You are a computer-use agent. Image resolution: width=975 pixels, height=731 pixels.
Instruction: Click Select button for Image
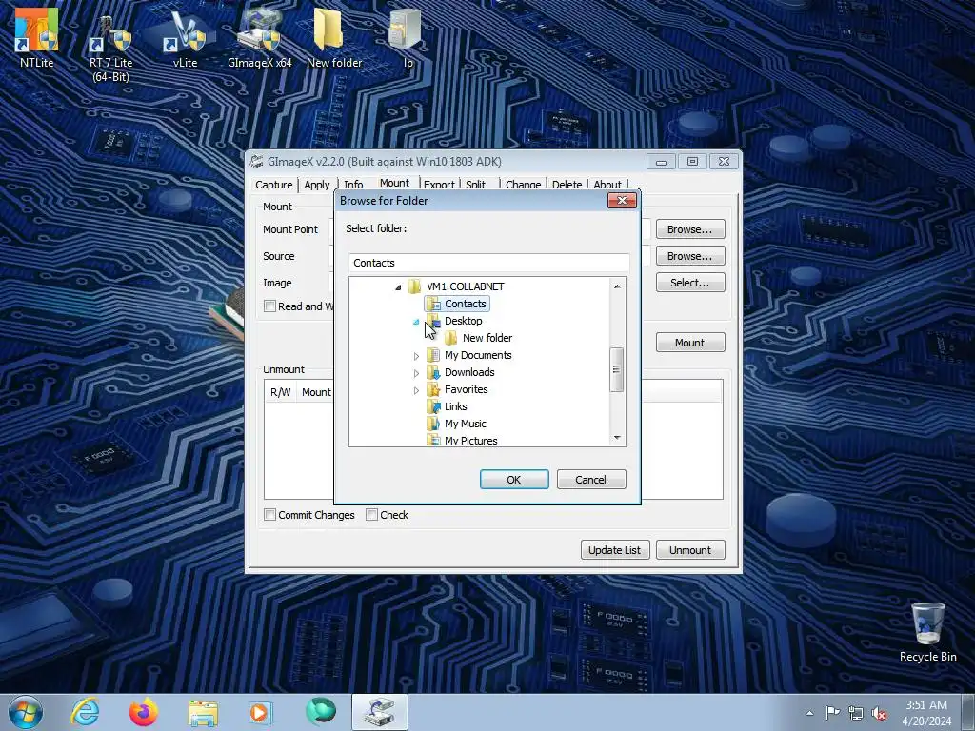point(690,283)
